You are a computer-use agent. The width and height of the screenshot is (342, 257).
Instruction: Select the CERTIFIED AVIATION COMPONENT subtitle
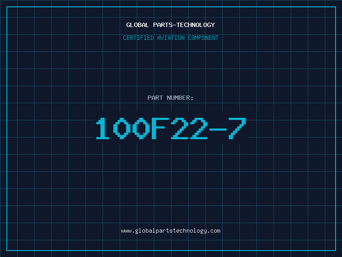click(x=171, y=38)
